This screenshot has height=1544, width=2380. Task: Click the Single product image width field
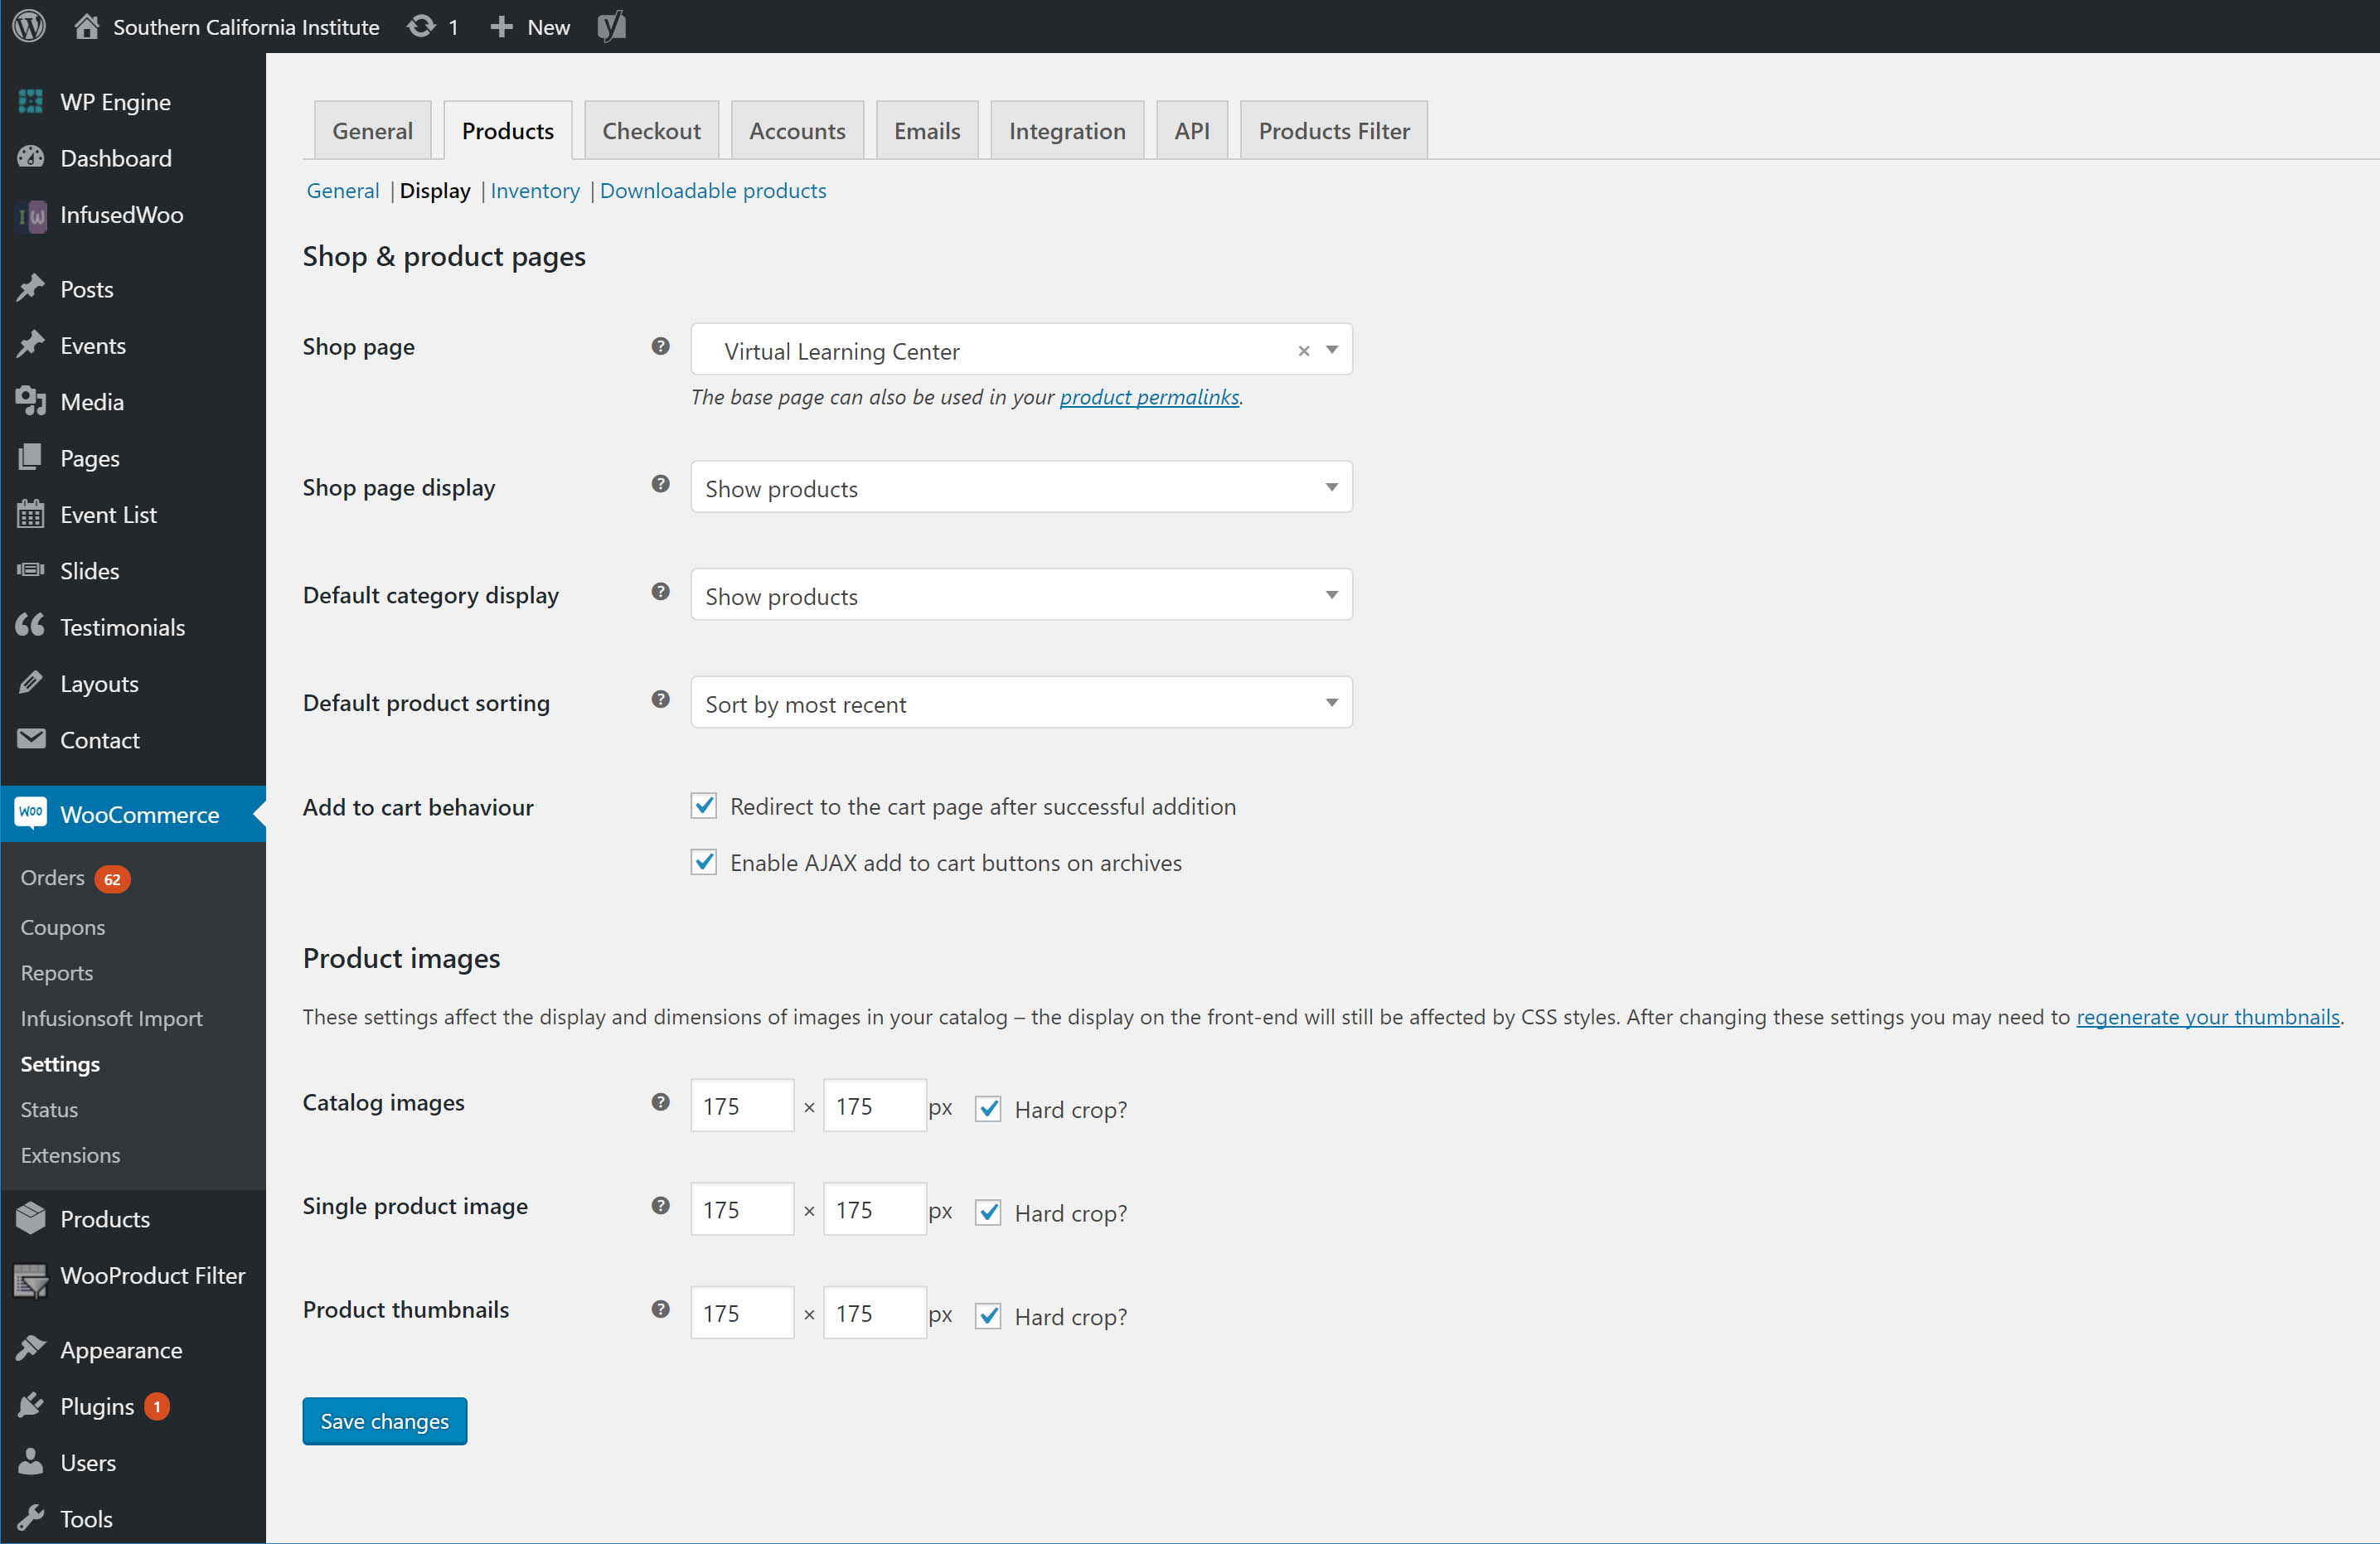[x=741, y=1210]
